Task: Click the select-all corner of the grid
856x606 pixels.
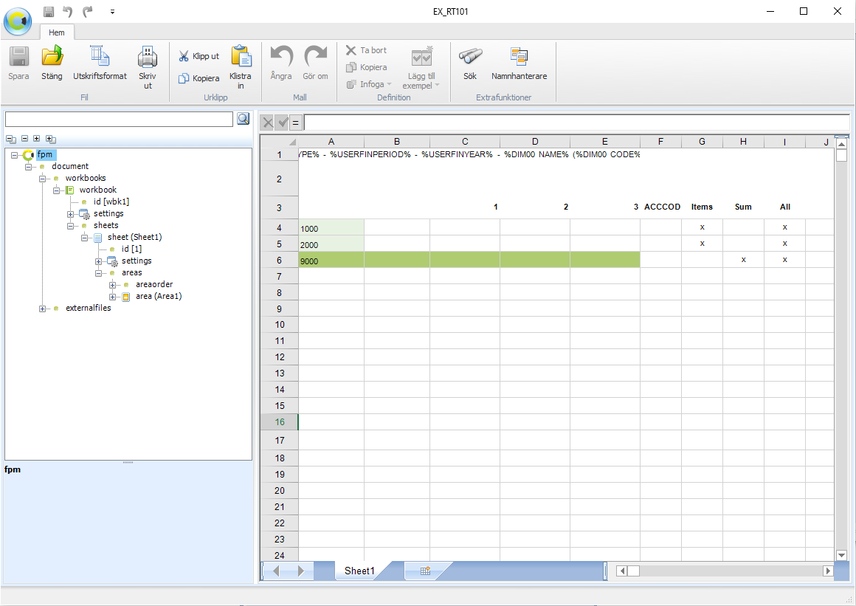Action: click(280, 142)
